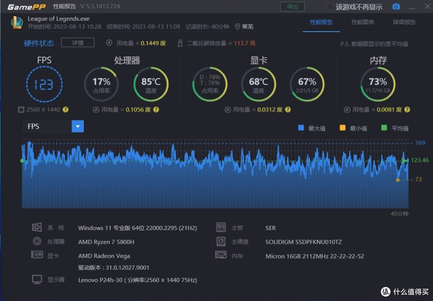Screen dimensions: 433x301
Task: Click the graphics card icon in specs list
Action: 37,255
